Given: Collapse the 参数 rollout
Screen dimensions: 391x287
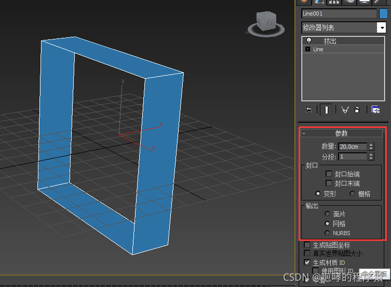Looking at the screenshot, I should 304,134.
